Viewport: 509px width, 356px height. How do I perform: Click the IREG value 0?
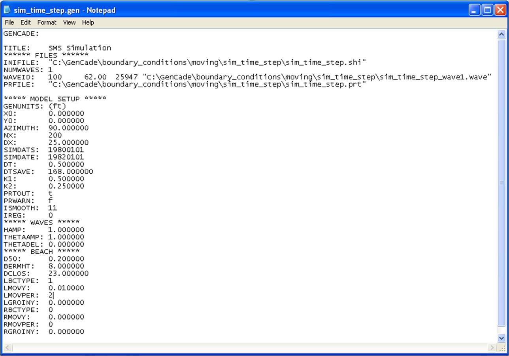[50, 215]
